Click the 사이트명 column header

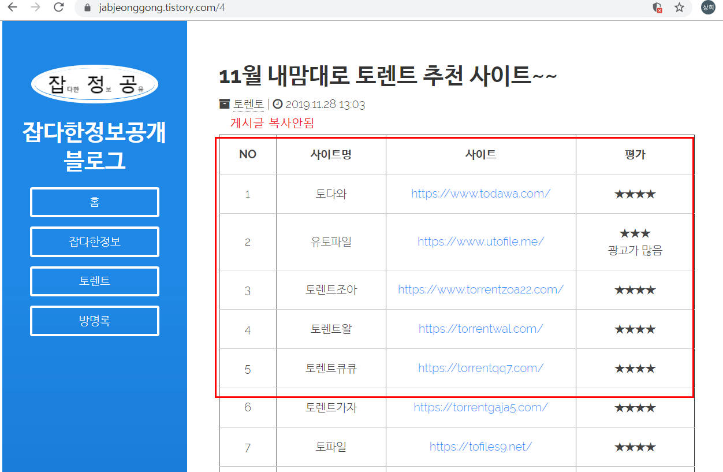(x=331, y=154)
